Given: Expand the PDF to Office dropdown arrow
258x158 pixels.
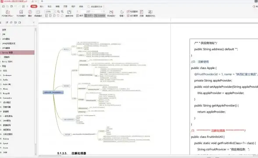Looking at the screenshot, I should tap(13, 16).
